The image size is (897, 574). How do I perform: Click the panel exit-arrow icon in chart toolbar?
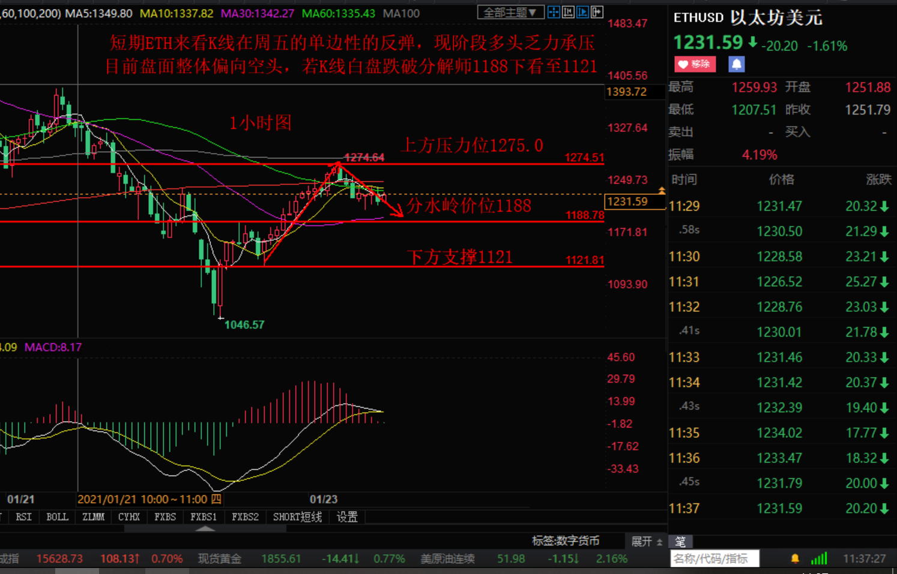point(597,12)
